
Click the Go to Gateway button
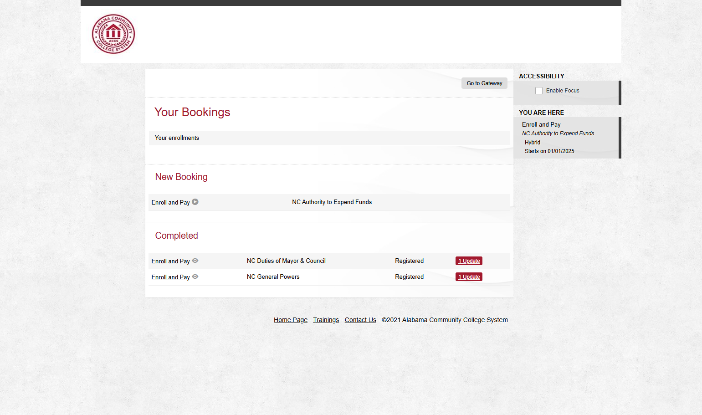[484, 83]
